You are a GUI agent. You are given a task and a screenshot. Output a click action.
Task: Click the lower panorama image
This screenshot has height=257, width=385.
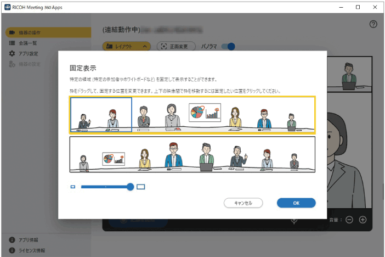pos(192,154)
